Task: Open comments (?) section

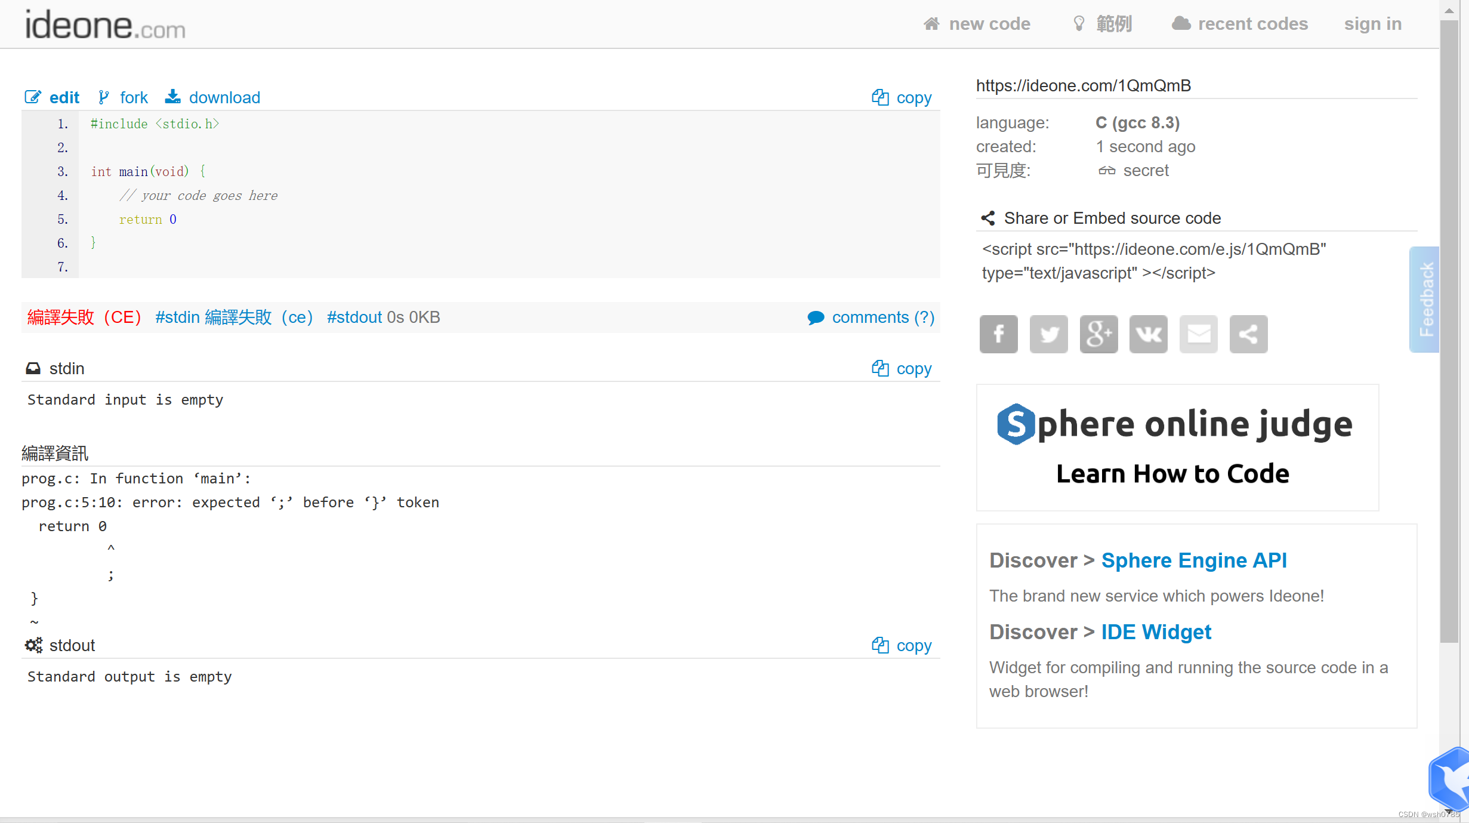Action: [883, 318]
